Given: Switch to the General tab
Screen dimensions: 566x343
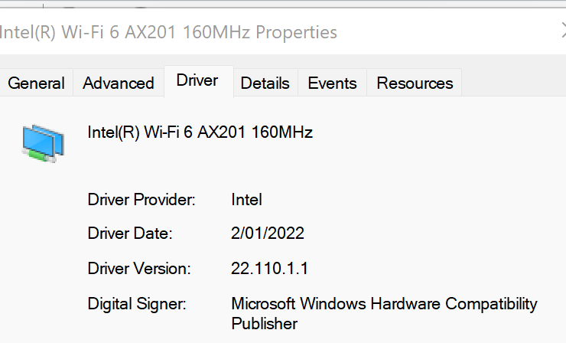Looking at the screenshot, I should (36, 83).
